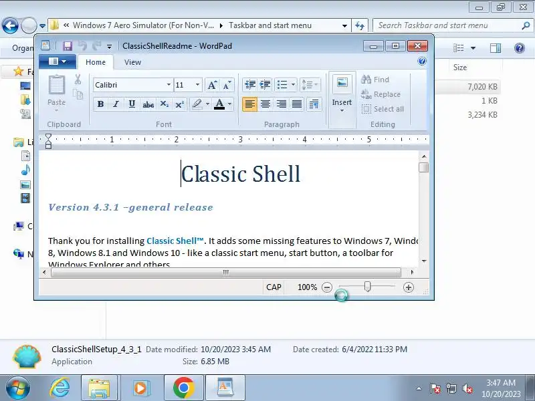Open the WordPad application menu button
The width and height of the screenshot is (535, 401).
pyautogui.click(x=58, y=61)
